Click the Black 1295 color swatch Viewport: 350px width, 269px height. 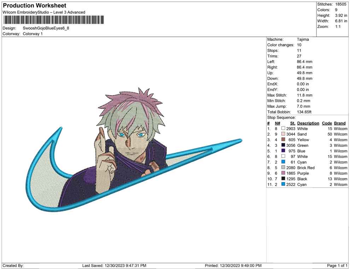coord(283,179)
